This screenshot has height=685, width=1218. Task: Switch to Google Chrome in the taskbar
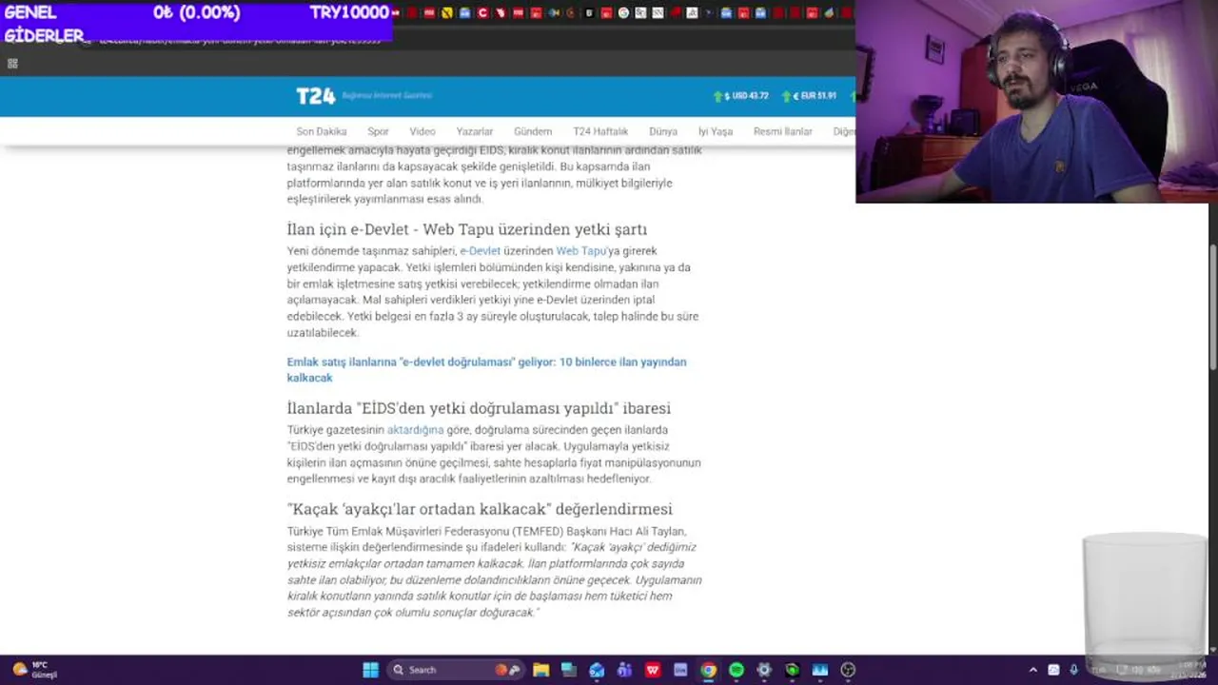pos(708,670)
